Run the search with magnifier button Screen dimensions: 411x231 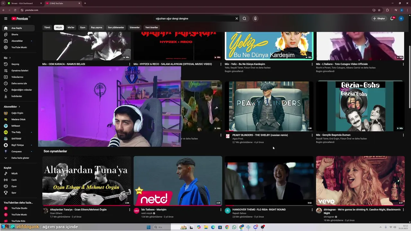244,19
